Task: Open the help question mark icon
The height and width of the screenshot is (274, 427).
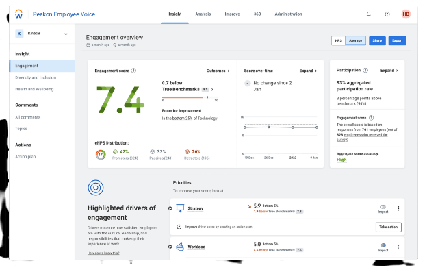Action: point(387,14)
